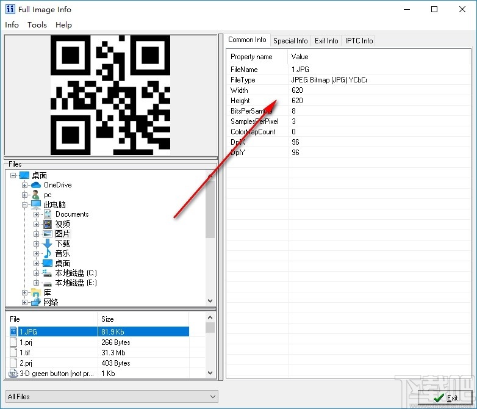
Task: Click the BitsPerSample value 8
Action: point(293,111)
